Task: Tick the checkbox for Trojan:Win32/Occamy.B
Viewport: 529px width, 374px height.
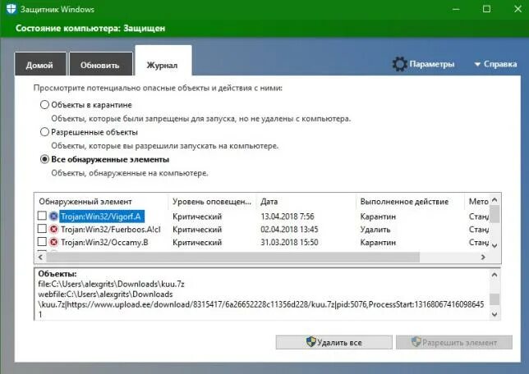Action: point(42,242)
